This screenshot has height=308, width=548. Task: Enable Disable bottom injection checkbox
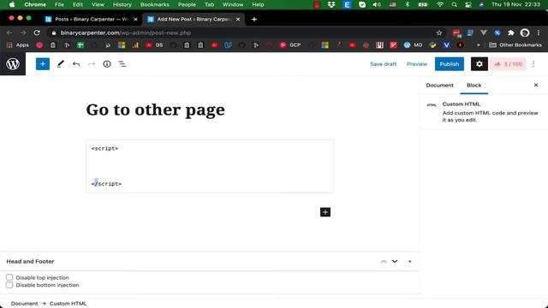coord(9,285)
